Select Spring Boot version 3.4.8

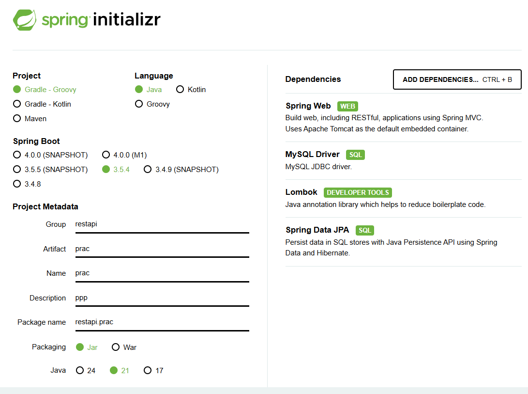pyautogui.click(x=27, y=184)
